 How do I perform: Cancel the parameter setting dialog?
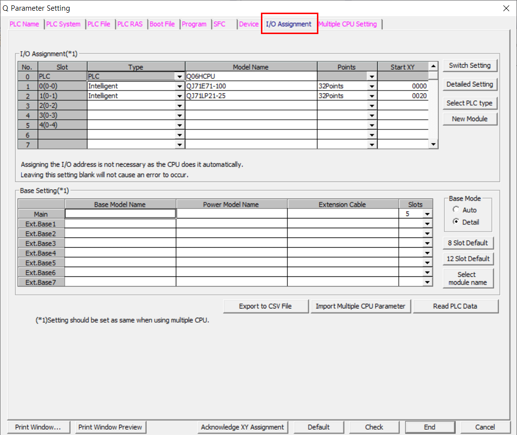(x=485, y=427)
